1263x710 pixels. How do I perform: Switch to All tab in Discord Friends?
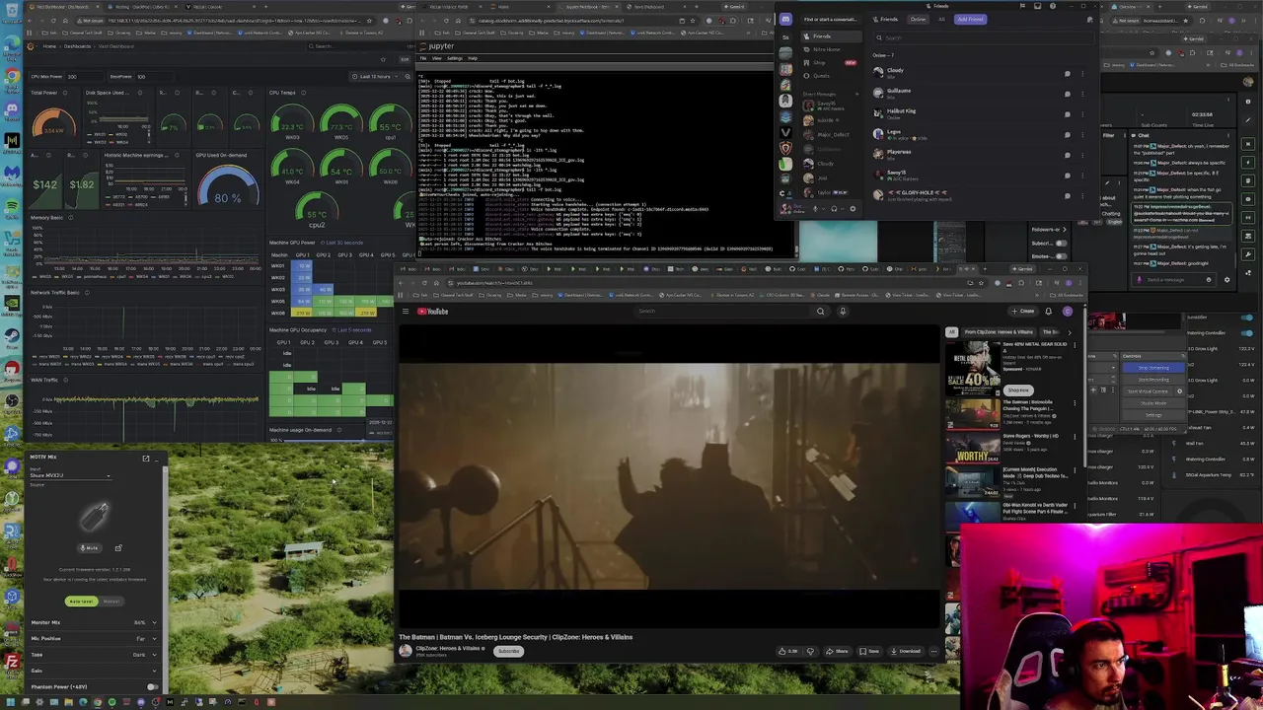(x=941, y=20)
